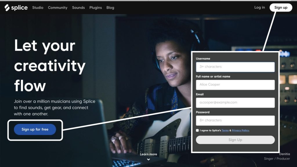Check the agree to Splice's Terms checkbox
Image resolution: width=297 pixels, height=167 pixels.
pos(197,130)
